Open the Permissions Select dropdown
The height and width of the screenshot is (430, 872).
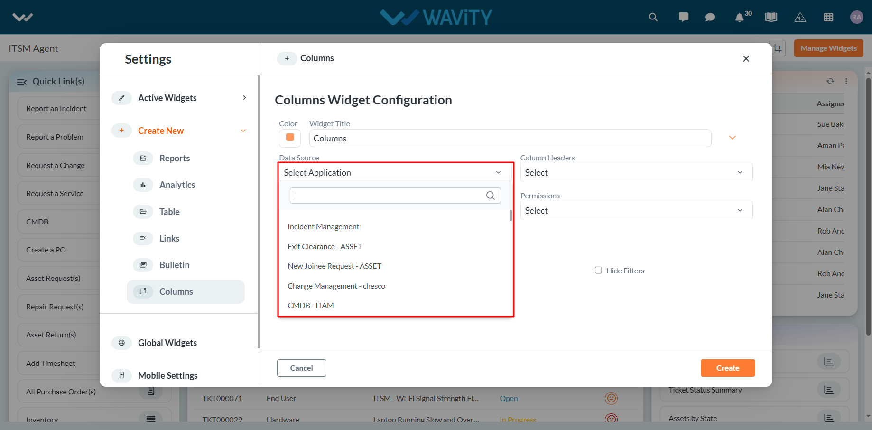pyautogui.click(x=636, y=210)
